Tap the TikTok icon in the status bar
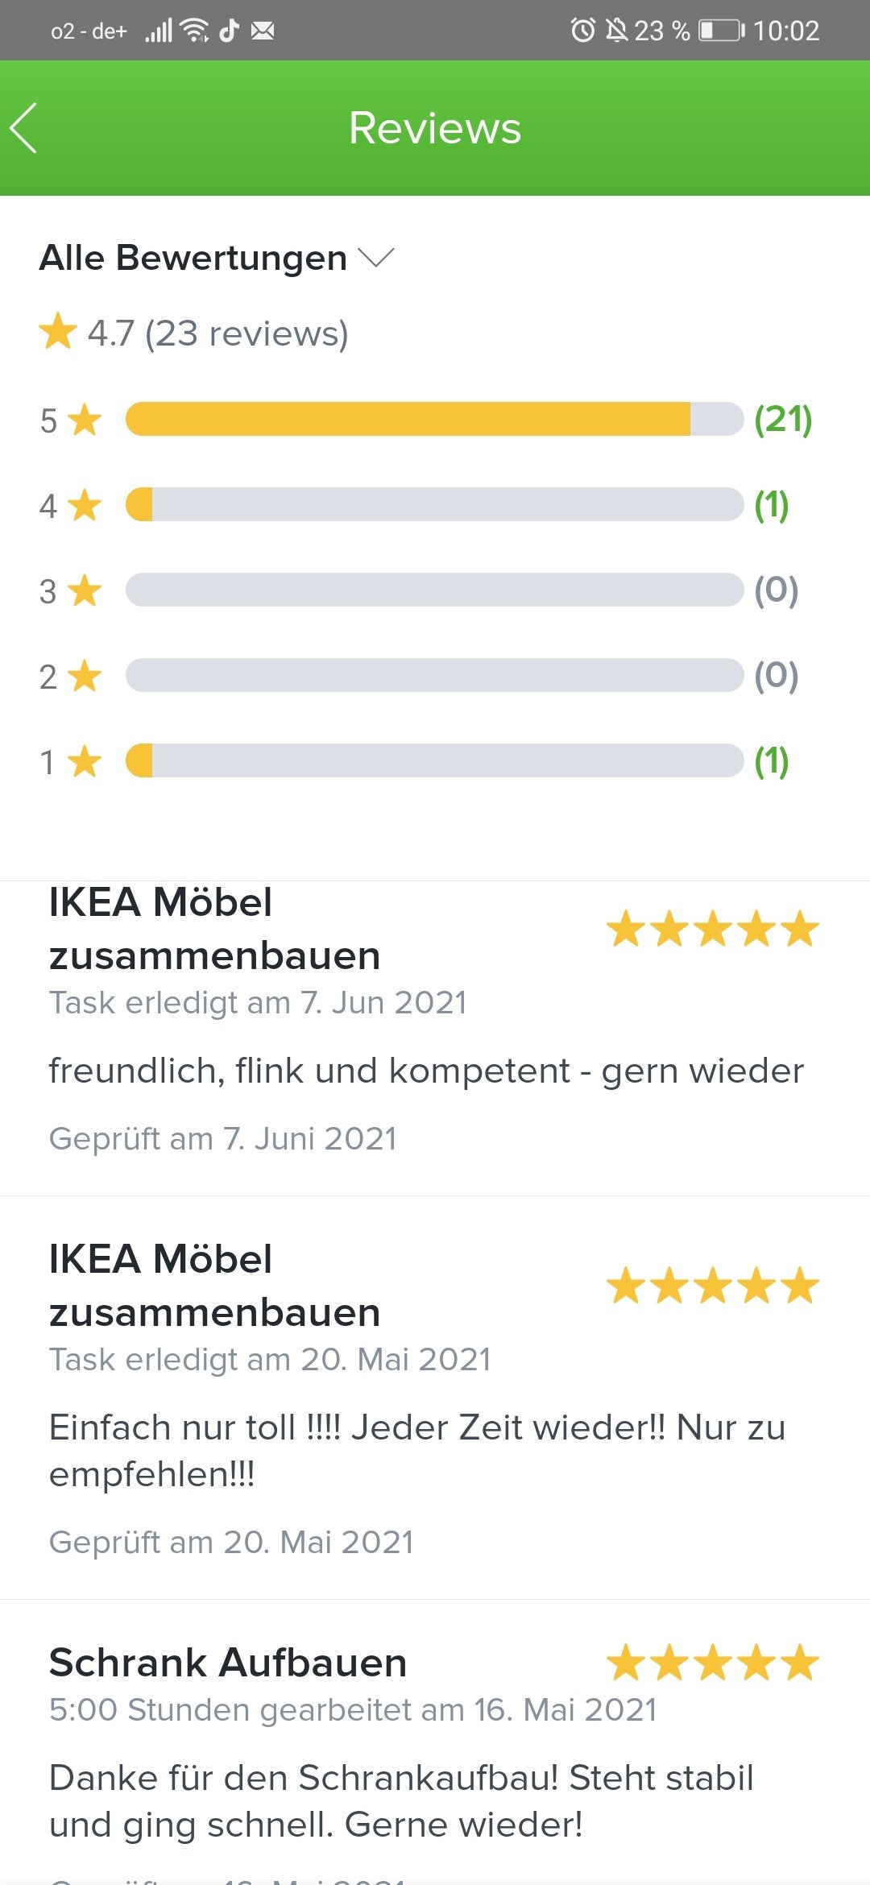The height and width of the screenshot is (1885, 870). point(230,31)
